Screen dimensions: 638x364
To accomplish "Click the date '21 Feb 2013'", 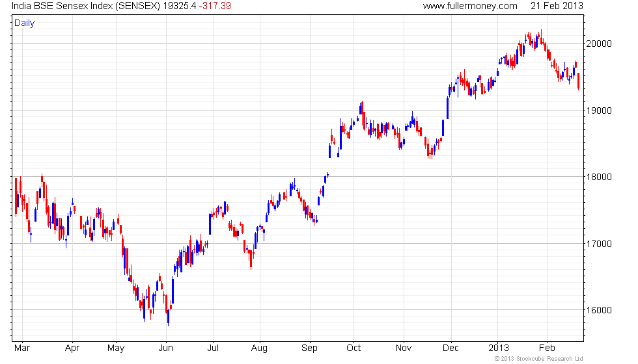I will click(557, 6).
